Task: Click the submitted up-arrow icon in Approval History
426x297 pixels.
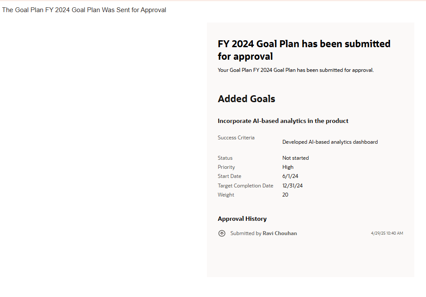Action: click(x=222, y=233)
